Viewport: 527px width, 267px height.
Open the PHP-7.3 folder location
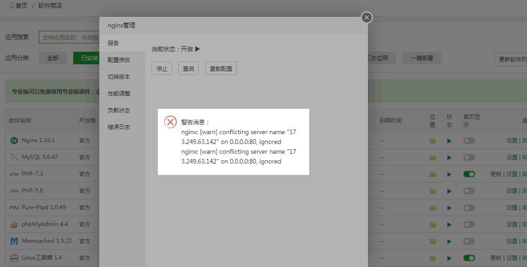pos(433,175)
